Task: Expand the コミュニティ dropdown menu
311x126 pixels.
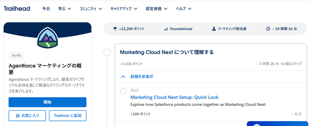Action: click(91, 9)
